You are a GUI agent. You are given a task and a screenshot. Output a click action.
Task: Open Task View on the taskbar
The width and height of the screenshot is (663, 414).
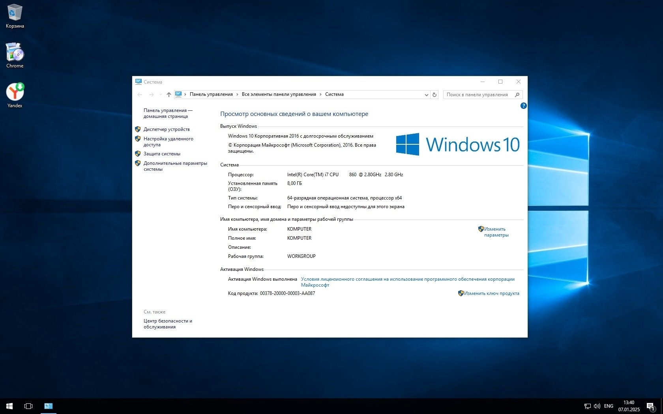pos(28,406)
